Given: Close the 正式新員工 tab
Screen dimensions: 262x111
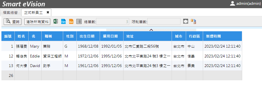Looking at the screenshot, I should point(48,12).
